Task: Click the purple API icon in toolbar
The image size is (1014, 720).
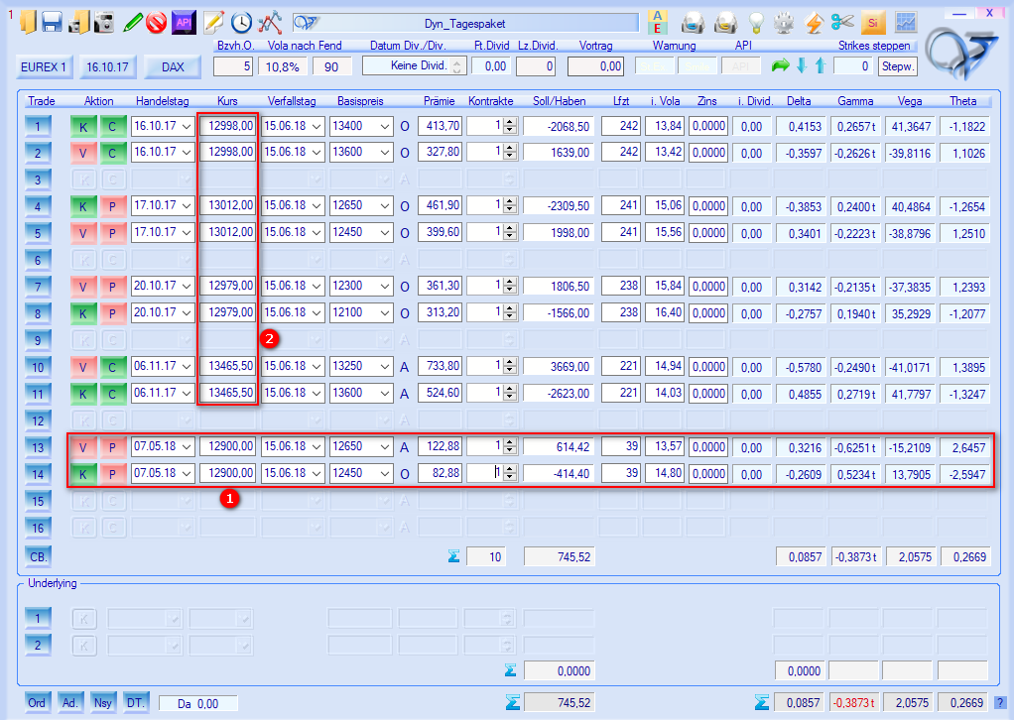Action: (x=183, y=22)
